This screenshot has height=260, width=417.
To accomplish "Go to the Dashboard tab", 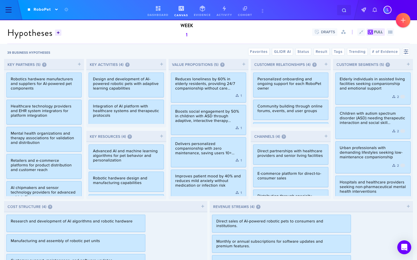I will 158,11.
